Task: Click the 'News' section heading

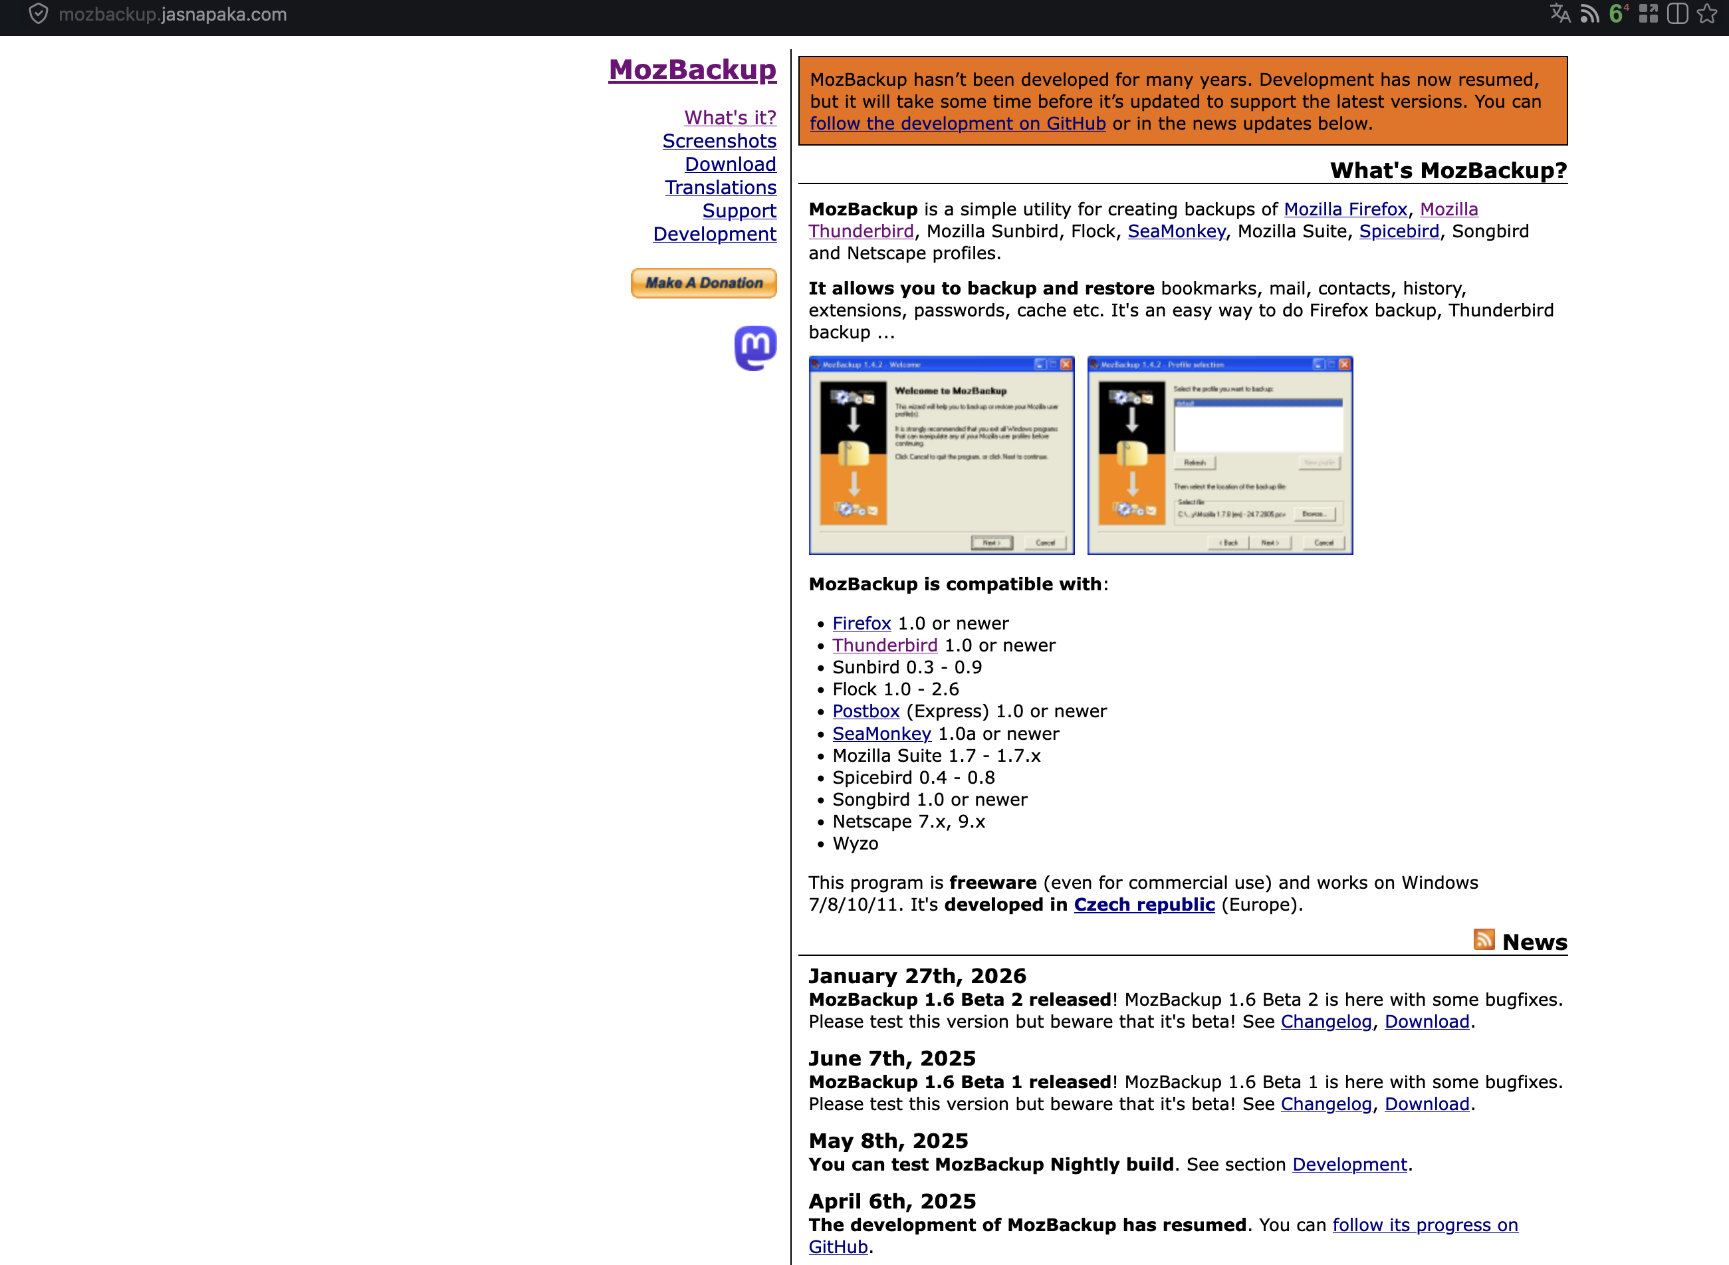Action: pyautogui.click(x=1534, y=942)
